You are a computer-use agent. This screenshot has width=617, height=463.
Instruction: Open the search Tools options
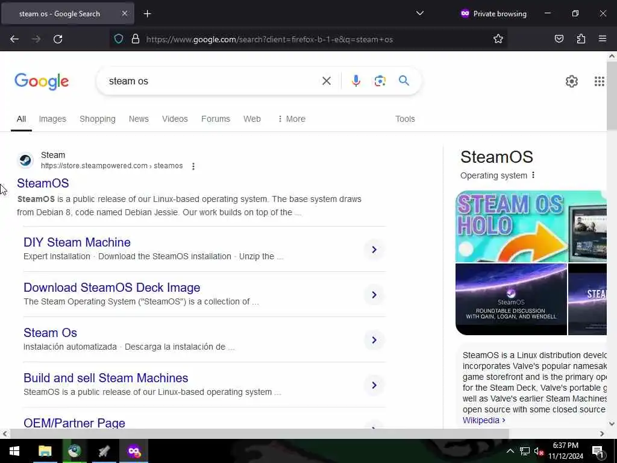[405, 119]
